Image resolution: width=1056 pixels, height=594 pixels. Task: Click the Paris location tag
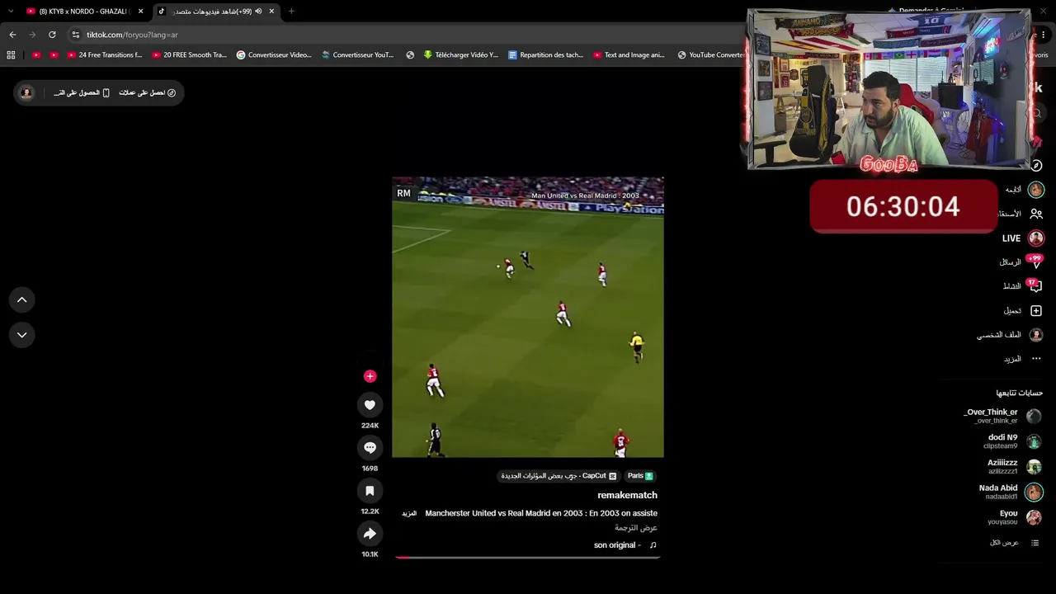(x=640, y=476)
